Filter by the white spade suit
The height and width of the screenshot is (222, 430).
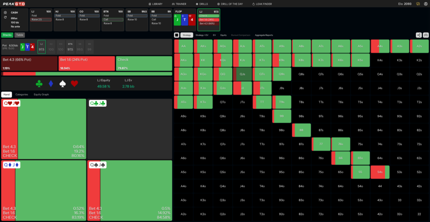pyautogui.click(x=63, y=84)
